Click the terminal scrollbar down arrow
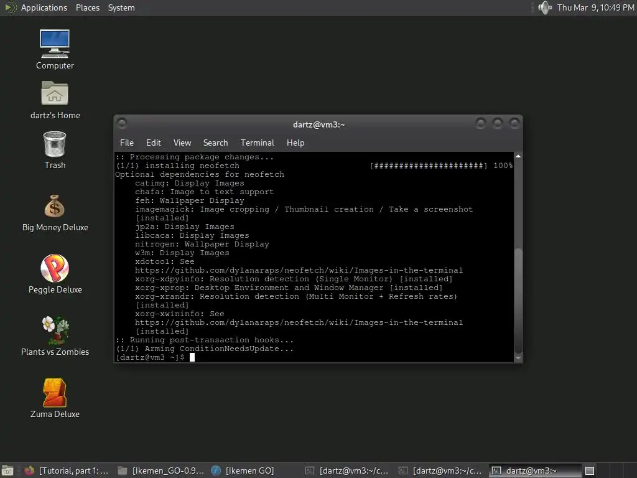The width and height of the screenshot is (637, 478). coord(518,358)
